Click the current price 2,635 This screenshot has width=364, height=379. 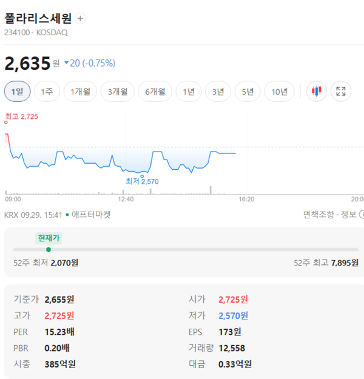27,63
